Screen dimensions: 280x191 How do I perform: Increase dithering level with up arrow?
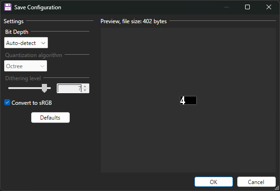85,86
